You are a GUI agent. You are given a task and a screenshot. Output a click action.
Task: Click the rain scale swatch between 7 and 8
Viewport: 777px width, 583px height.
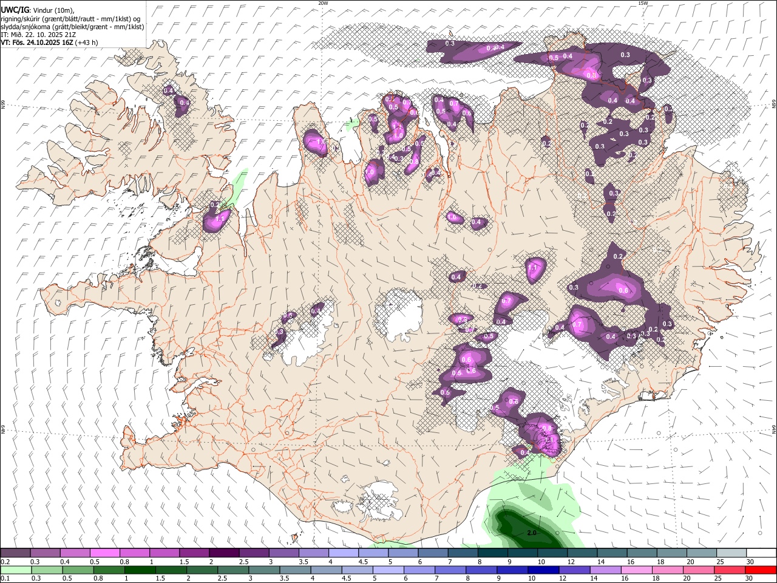(x=452, y=570)
